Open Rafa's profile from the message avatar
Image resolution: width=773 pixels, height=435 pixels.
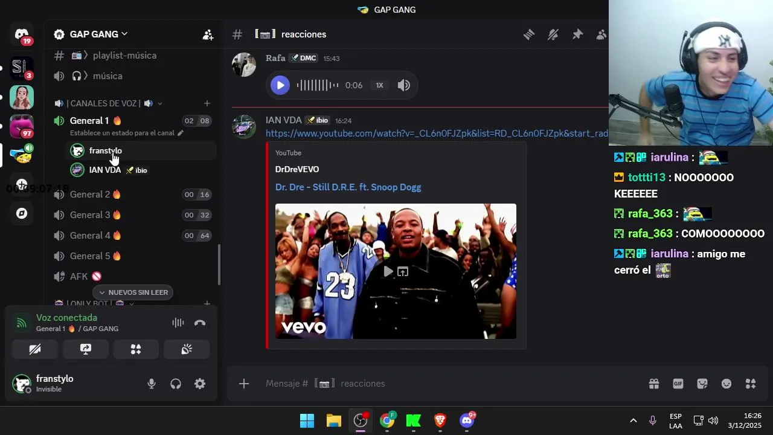[x=244, y=65]
